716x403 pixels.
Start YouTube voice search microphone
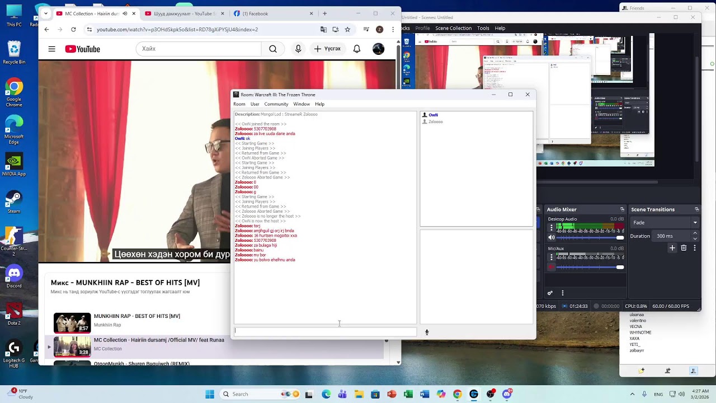(x=298, y=49)
